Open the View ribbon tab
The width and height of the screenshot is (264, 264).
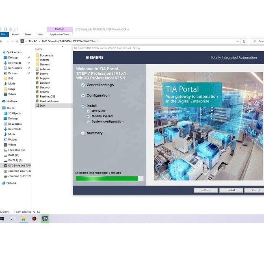tap(40, 35)
